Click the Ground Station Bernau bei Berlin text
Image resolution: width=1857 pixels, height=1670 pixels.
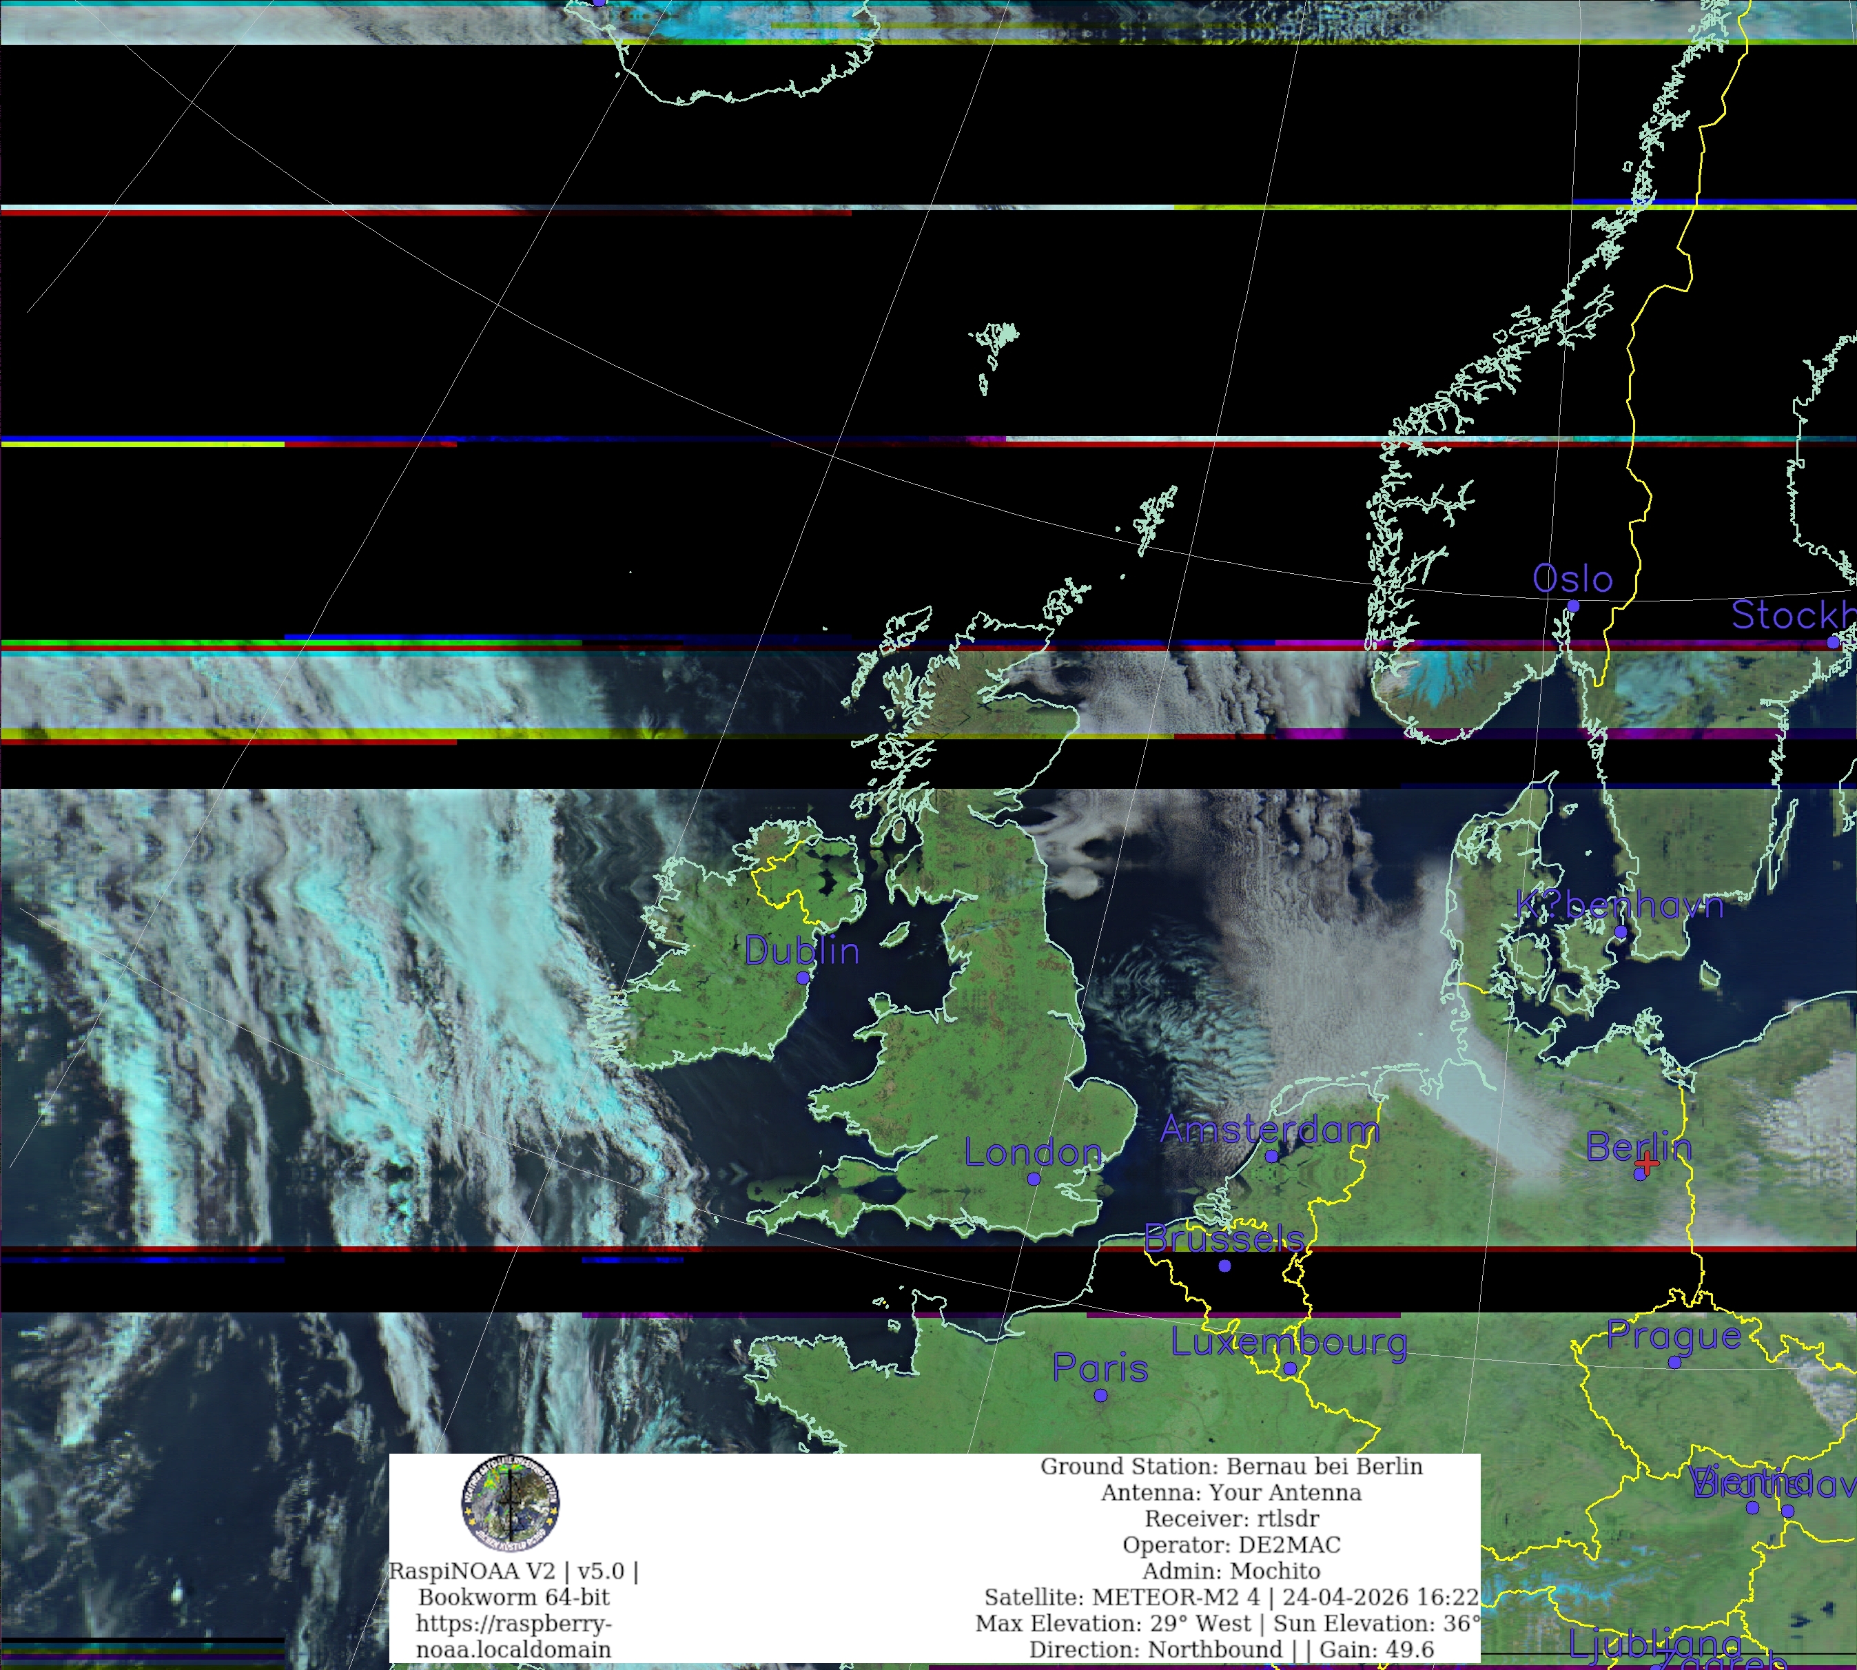1231,1466
